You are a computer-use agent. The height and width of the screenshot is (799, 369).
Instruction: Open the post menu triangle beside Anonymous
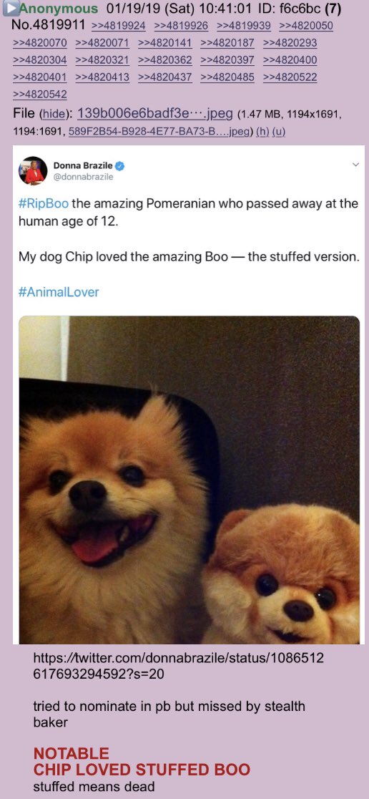click(x=10, y=9)
